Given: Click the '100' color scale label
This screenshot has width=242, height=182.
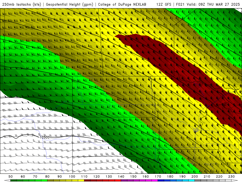Looking at the screenshot, I should [72, 177].
